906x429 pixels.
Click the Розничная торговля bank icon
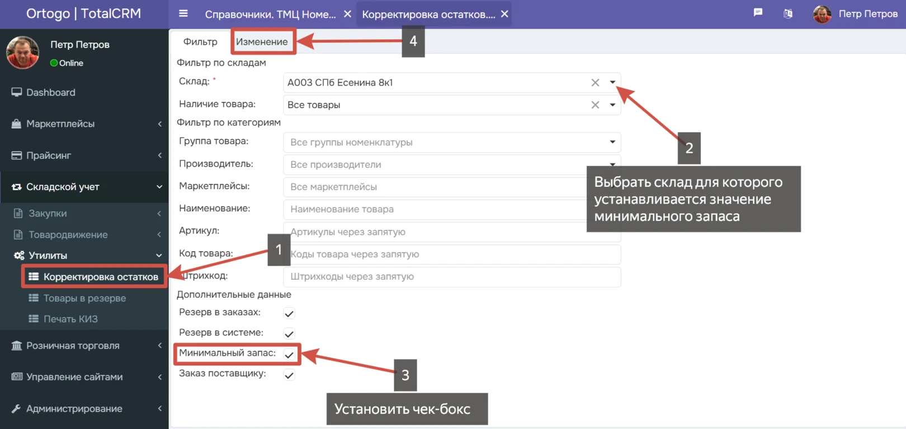click(x=17, y=346)
